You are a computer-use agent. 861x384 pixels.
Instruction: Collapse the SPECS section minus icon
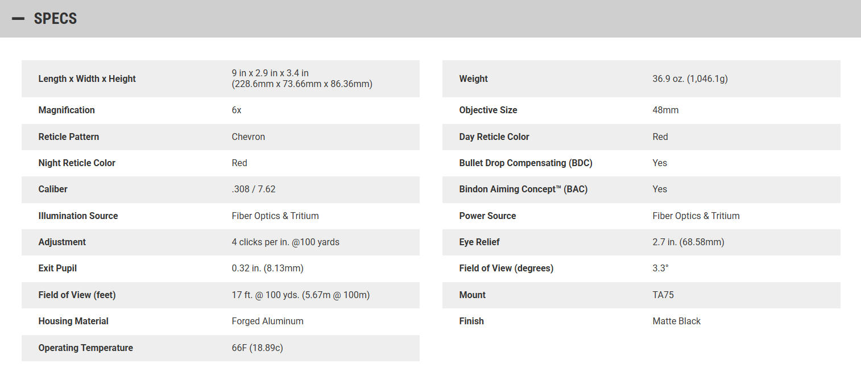tap(18, 19)
